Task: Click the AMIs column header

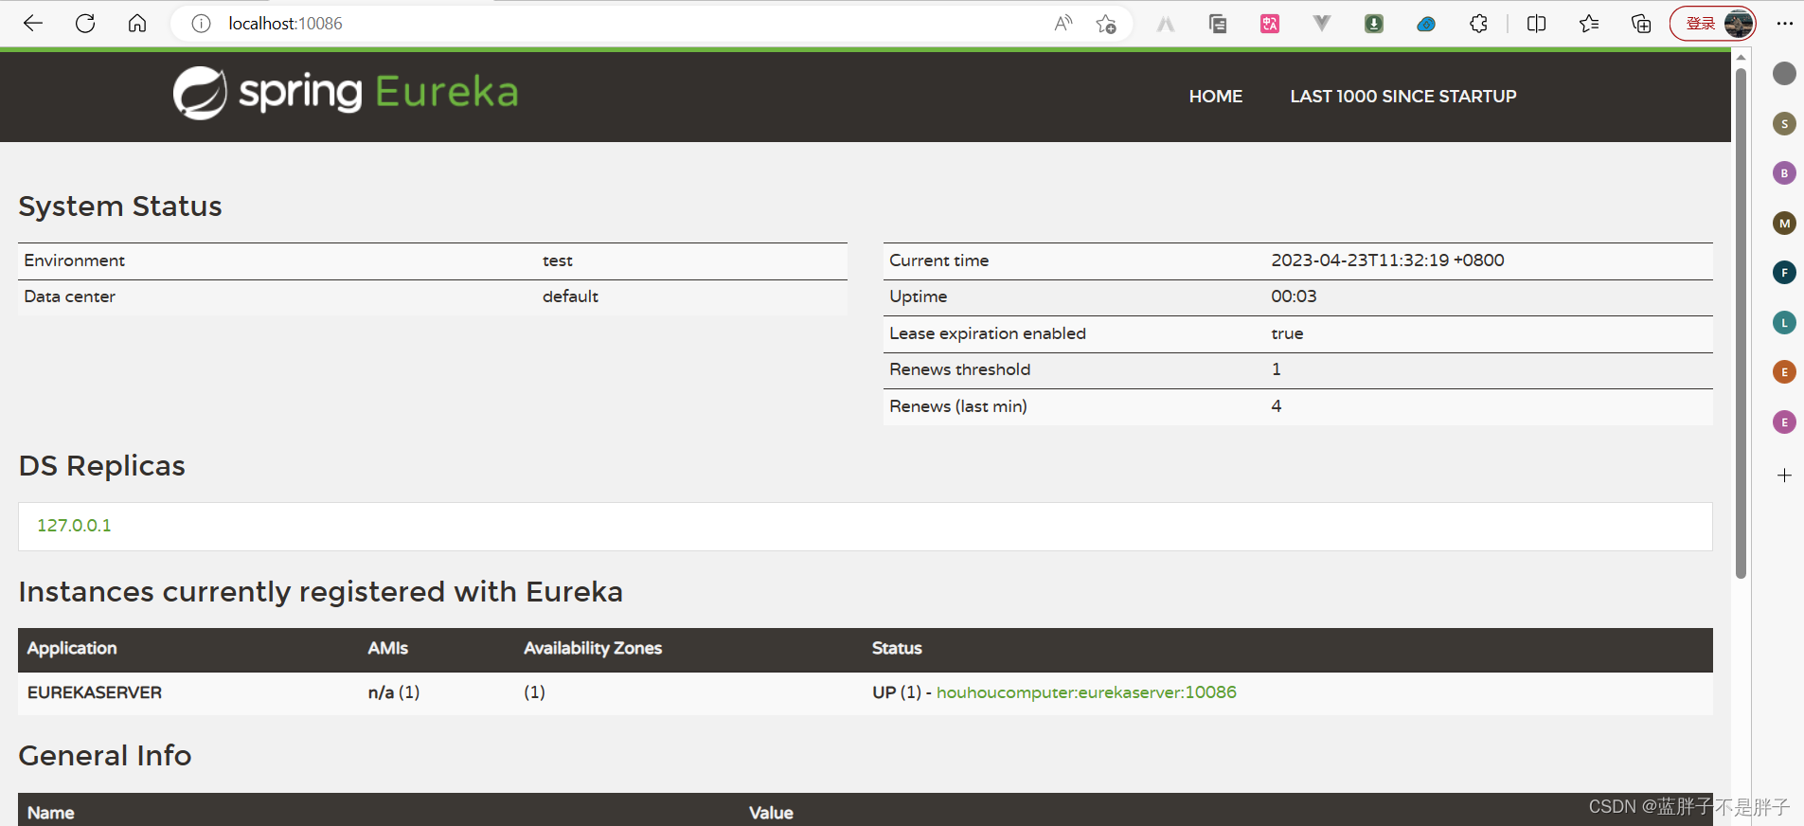Action: (388, 649)
